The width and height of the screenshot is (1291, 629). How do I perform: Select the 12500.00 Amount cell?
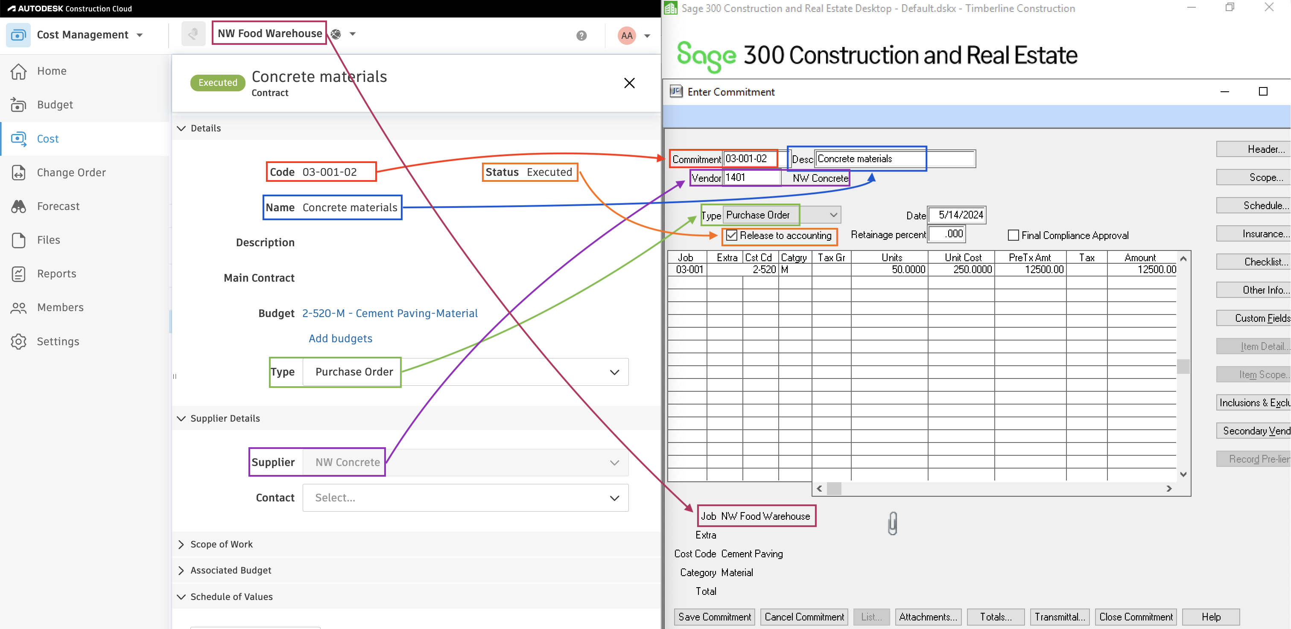1142,270
